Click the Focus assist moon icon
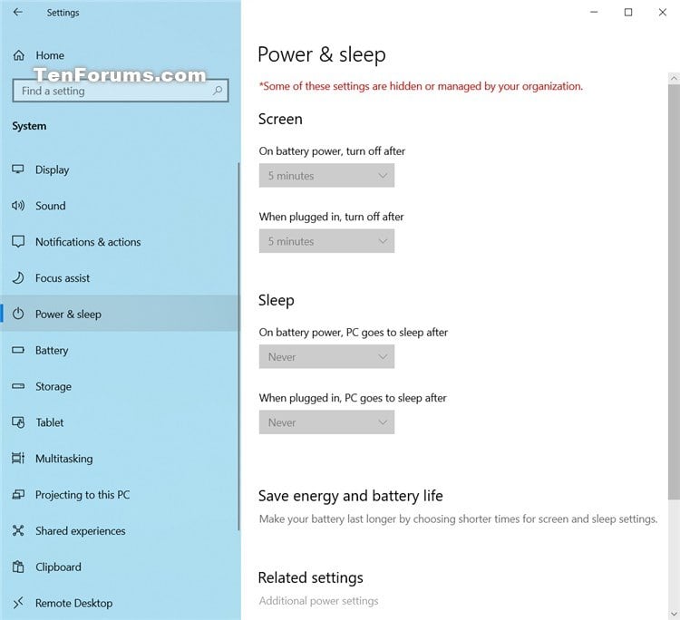Image resolution: width=680 pixels, height=620 pixels. pyautogui.click(x=18, y=277)
